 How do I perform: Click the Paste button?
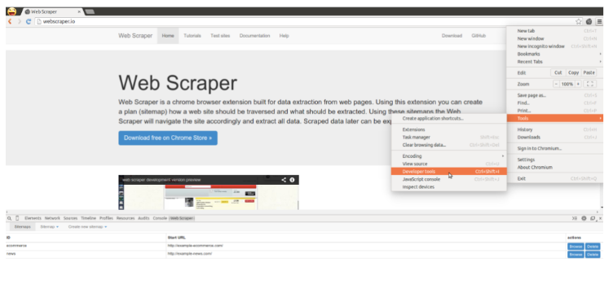pyautogui.click(x=589, y=72)
